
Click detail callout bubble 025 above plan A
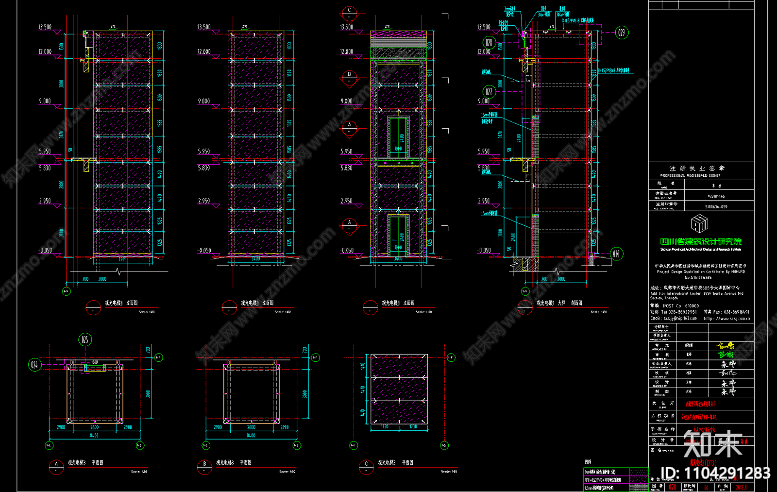tap(85, 339)
